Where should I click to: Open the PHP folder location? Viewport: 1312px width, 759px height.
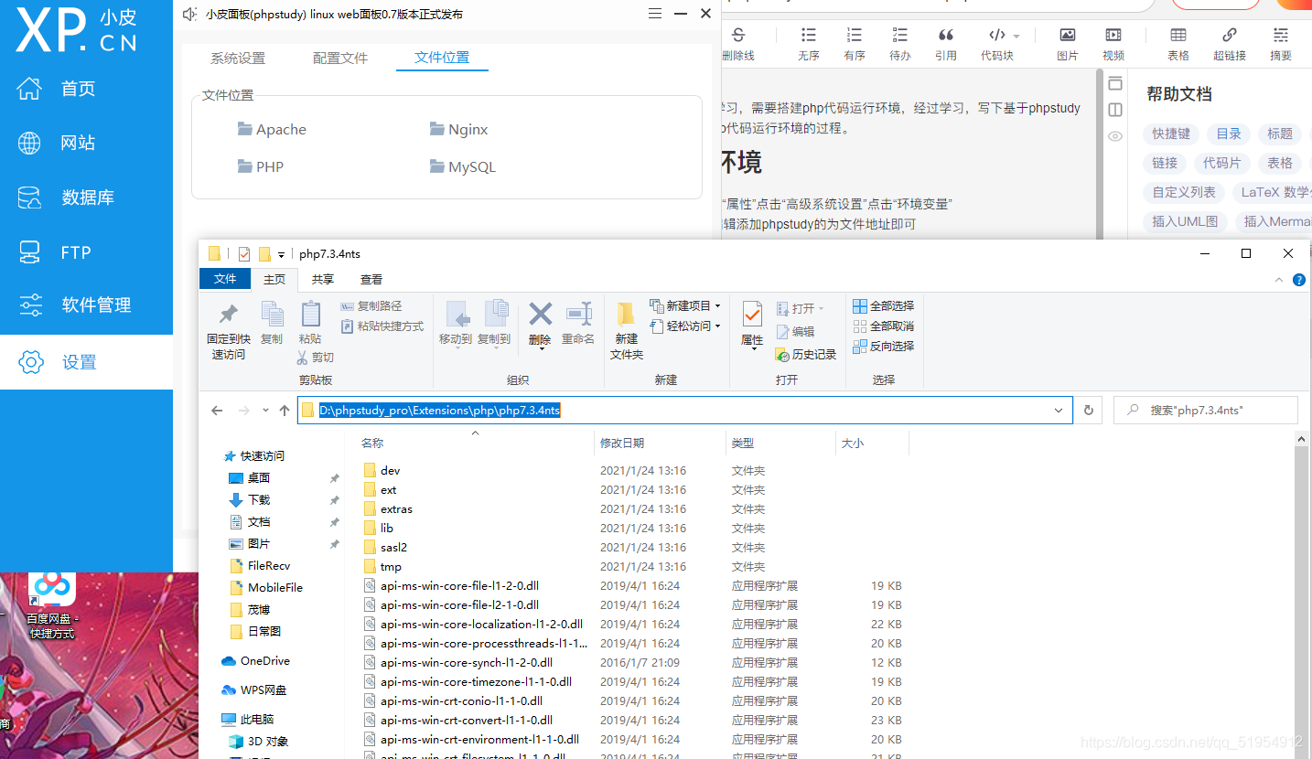(x=261, y=166)
